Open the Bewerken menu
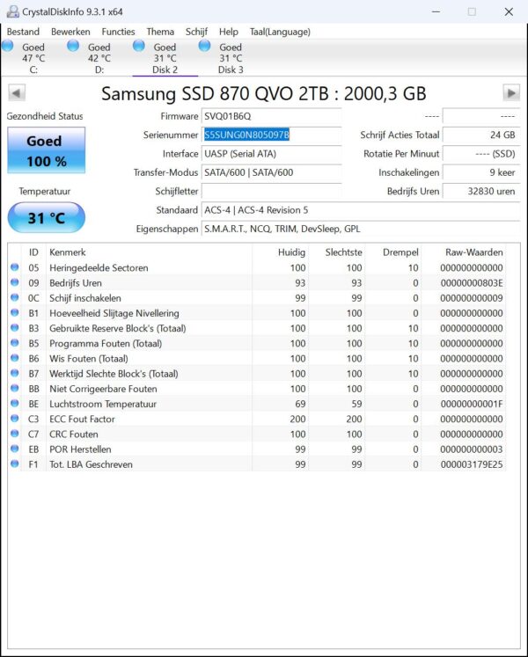The height and width of the screenshot is (657, 528). [x=70, y=32]
